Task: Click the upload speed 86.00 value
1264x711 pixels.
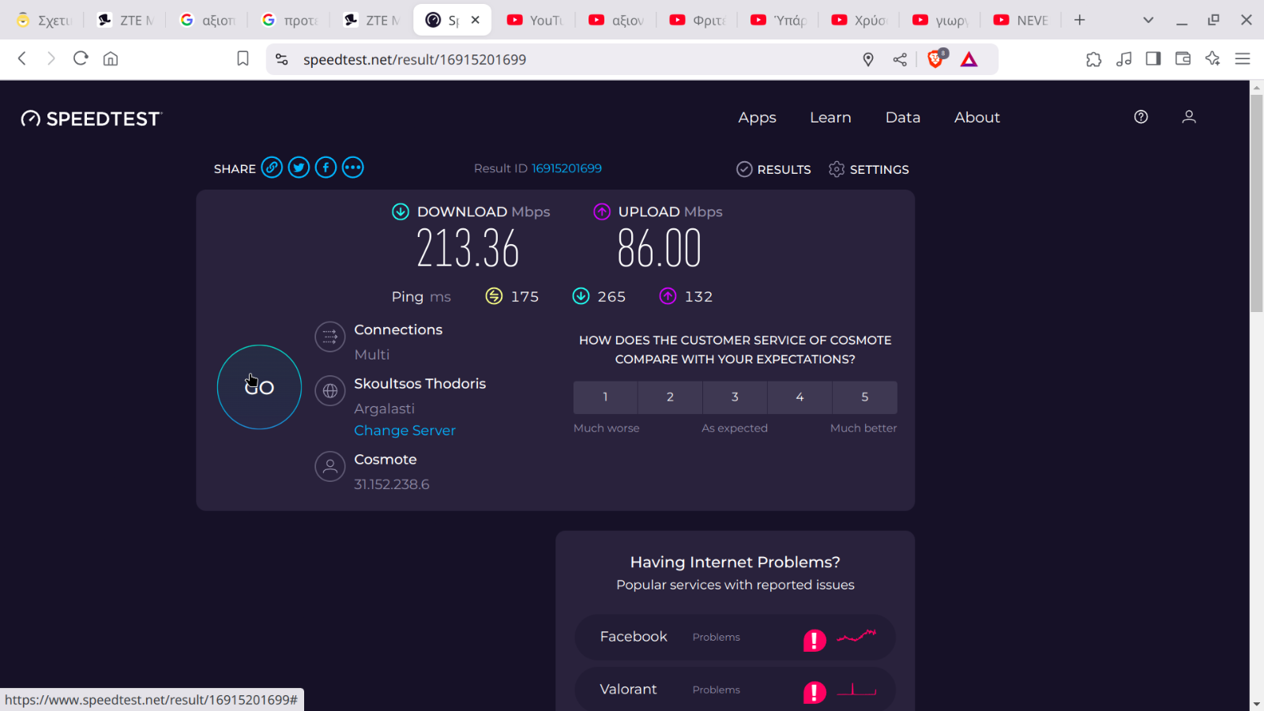Action: (660, 248)
